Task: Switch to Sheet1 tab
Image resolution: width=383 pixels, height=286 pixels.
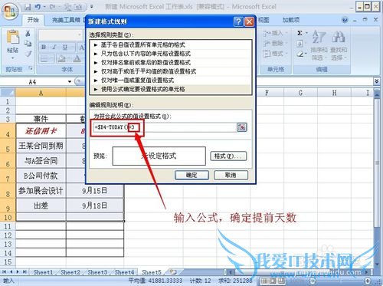Action: (43, 272)
